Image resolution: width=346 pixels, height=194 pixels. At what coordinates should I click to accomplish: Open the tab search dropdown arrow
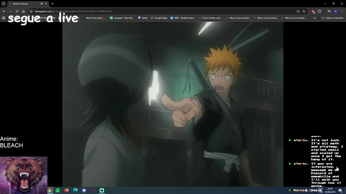[x=4, y=4]
